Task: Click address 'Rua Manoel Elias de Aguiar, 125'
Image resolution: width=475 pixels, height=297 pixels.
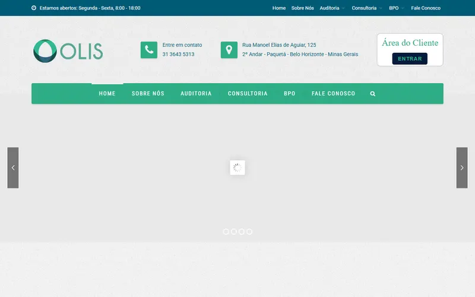Action: click(279, 45)
